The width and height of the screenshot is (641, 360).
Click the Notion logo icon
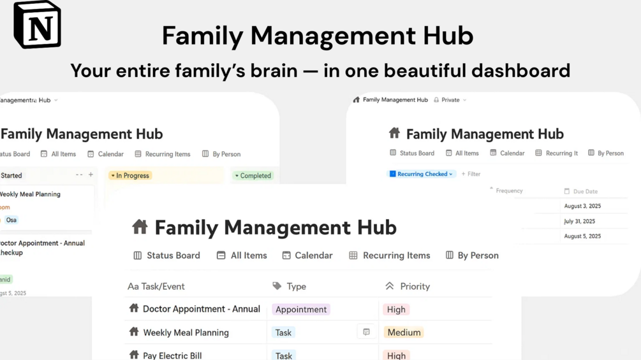[37, 25]
